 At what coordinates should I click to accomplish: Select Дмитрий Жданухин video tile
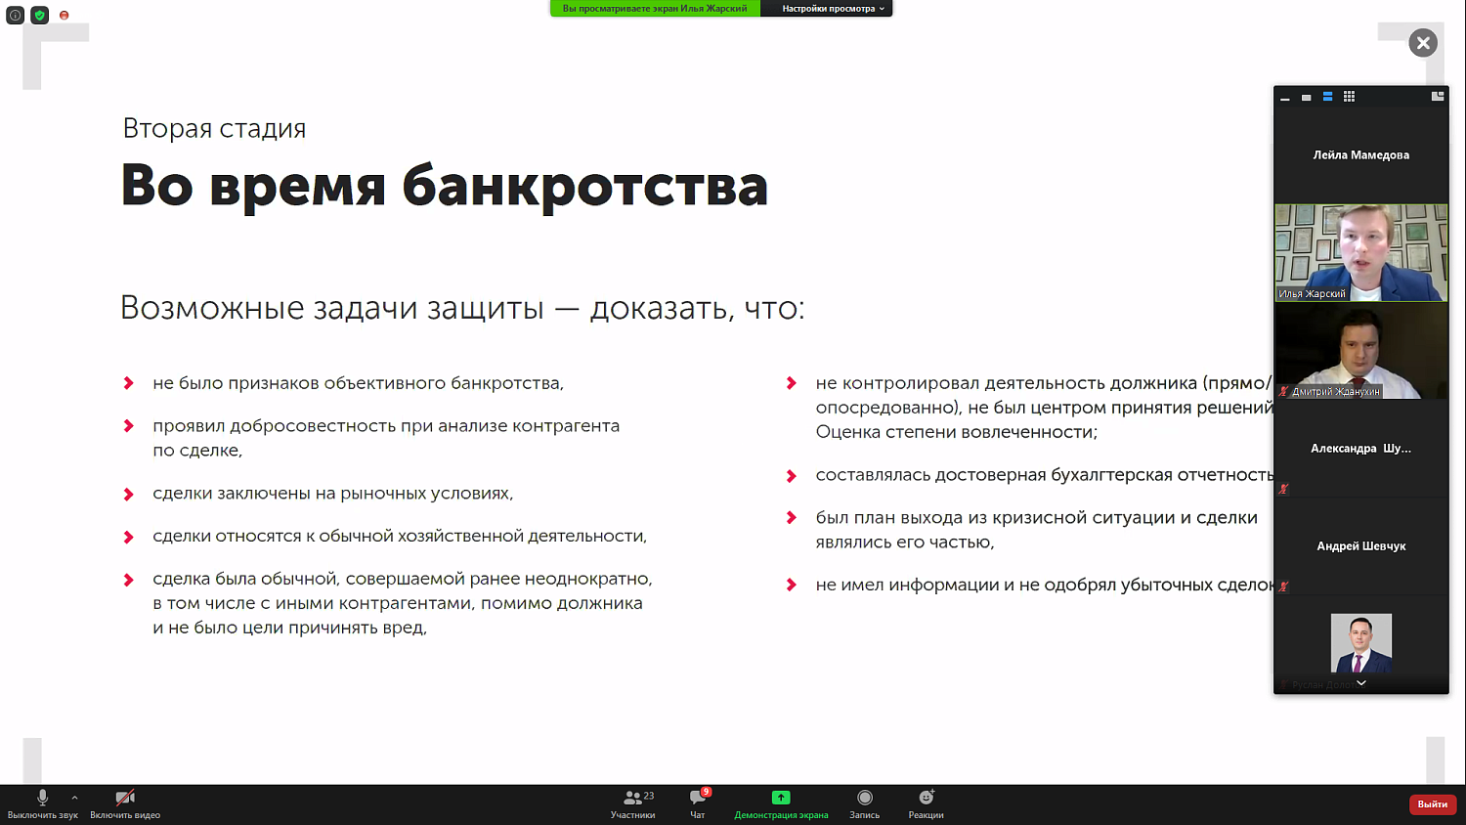tap(1361, 350)
